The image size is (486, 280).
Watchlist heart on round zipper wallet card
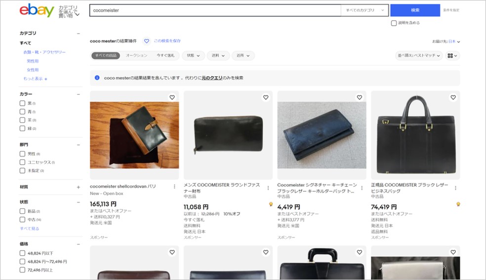tap(266, 97)
